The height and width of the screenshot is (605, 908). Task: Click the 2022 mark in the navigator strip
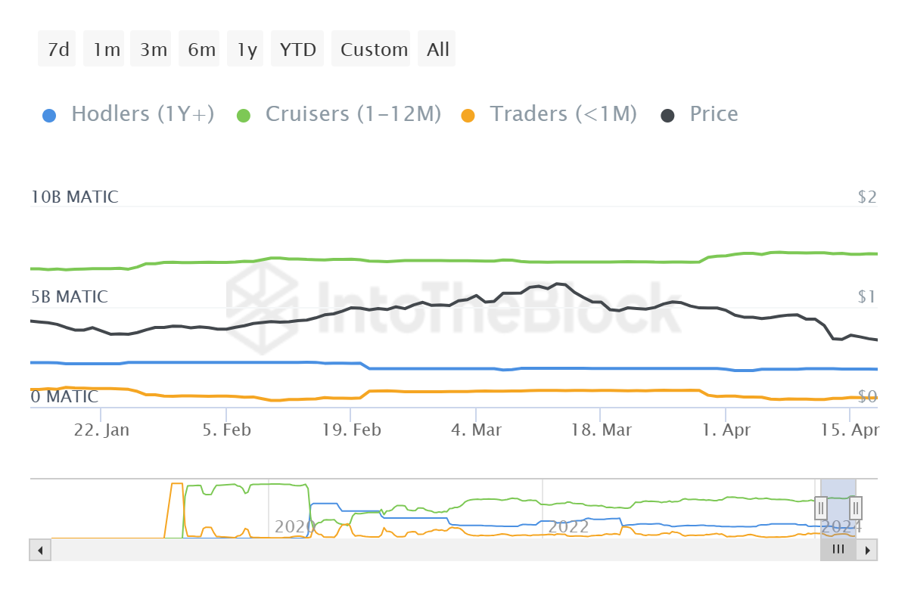click(569, 527)
